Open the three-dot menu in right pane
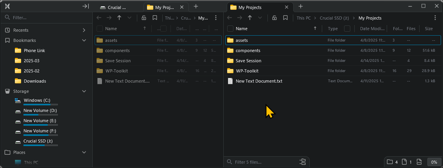This screenshot has width=443, height=168. [435, 18]
